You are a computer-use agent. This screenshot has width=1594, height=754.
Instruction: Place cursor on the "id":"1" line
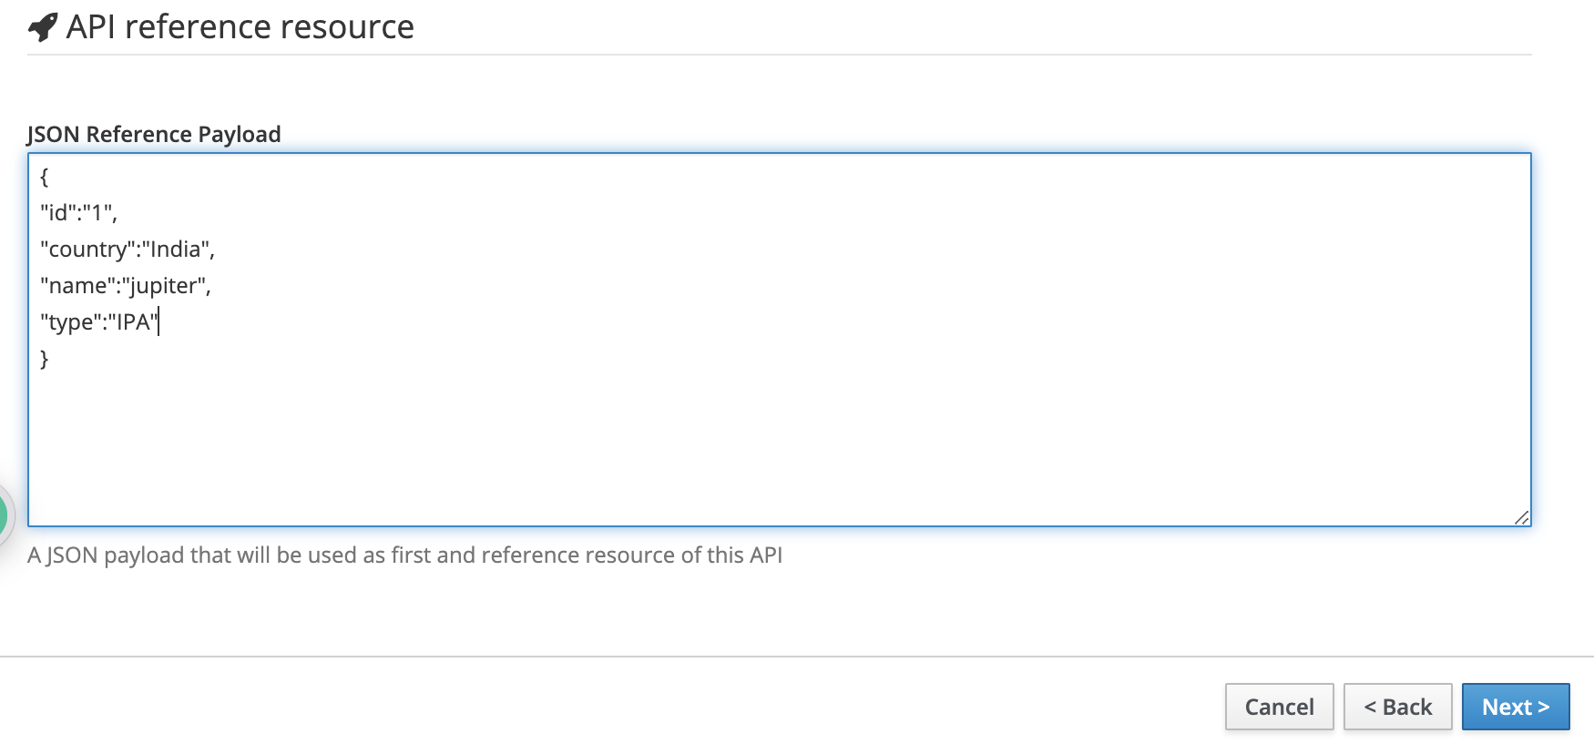tap(79, 213)
